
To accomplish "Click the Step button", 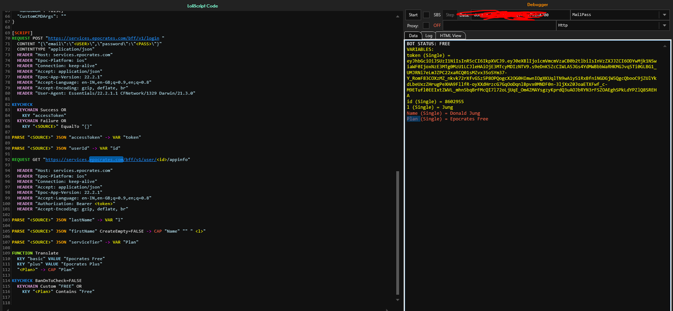I will click(x=450, y=15).
